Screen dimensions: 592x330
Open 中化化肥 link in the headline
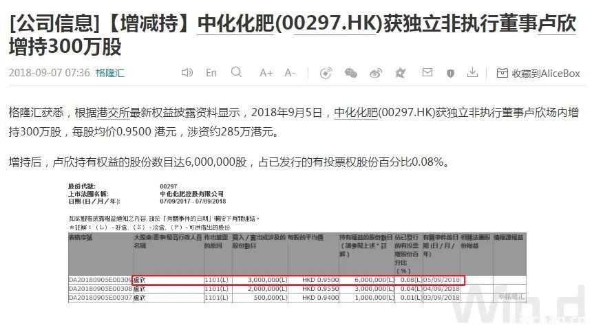click(x=235, y=23)
